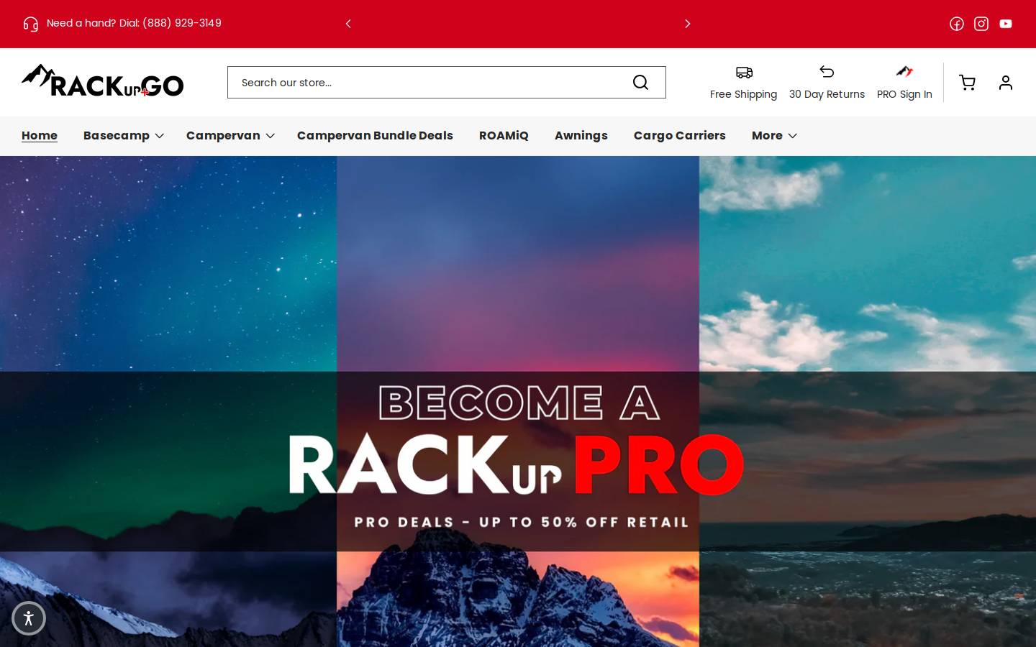1036x647 pixels.
Task: Expand the Basecamp dropdown chevron
Action: tap(160, 136)
